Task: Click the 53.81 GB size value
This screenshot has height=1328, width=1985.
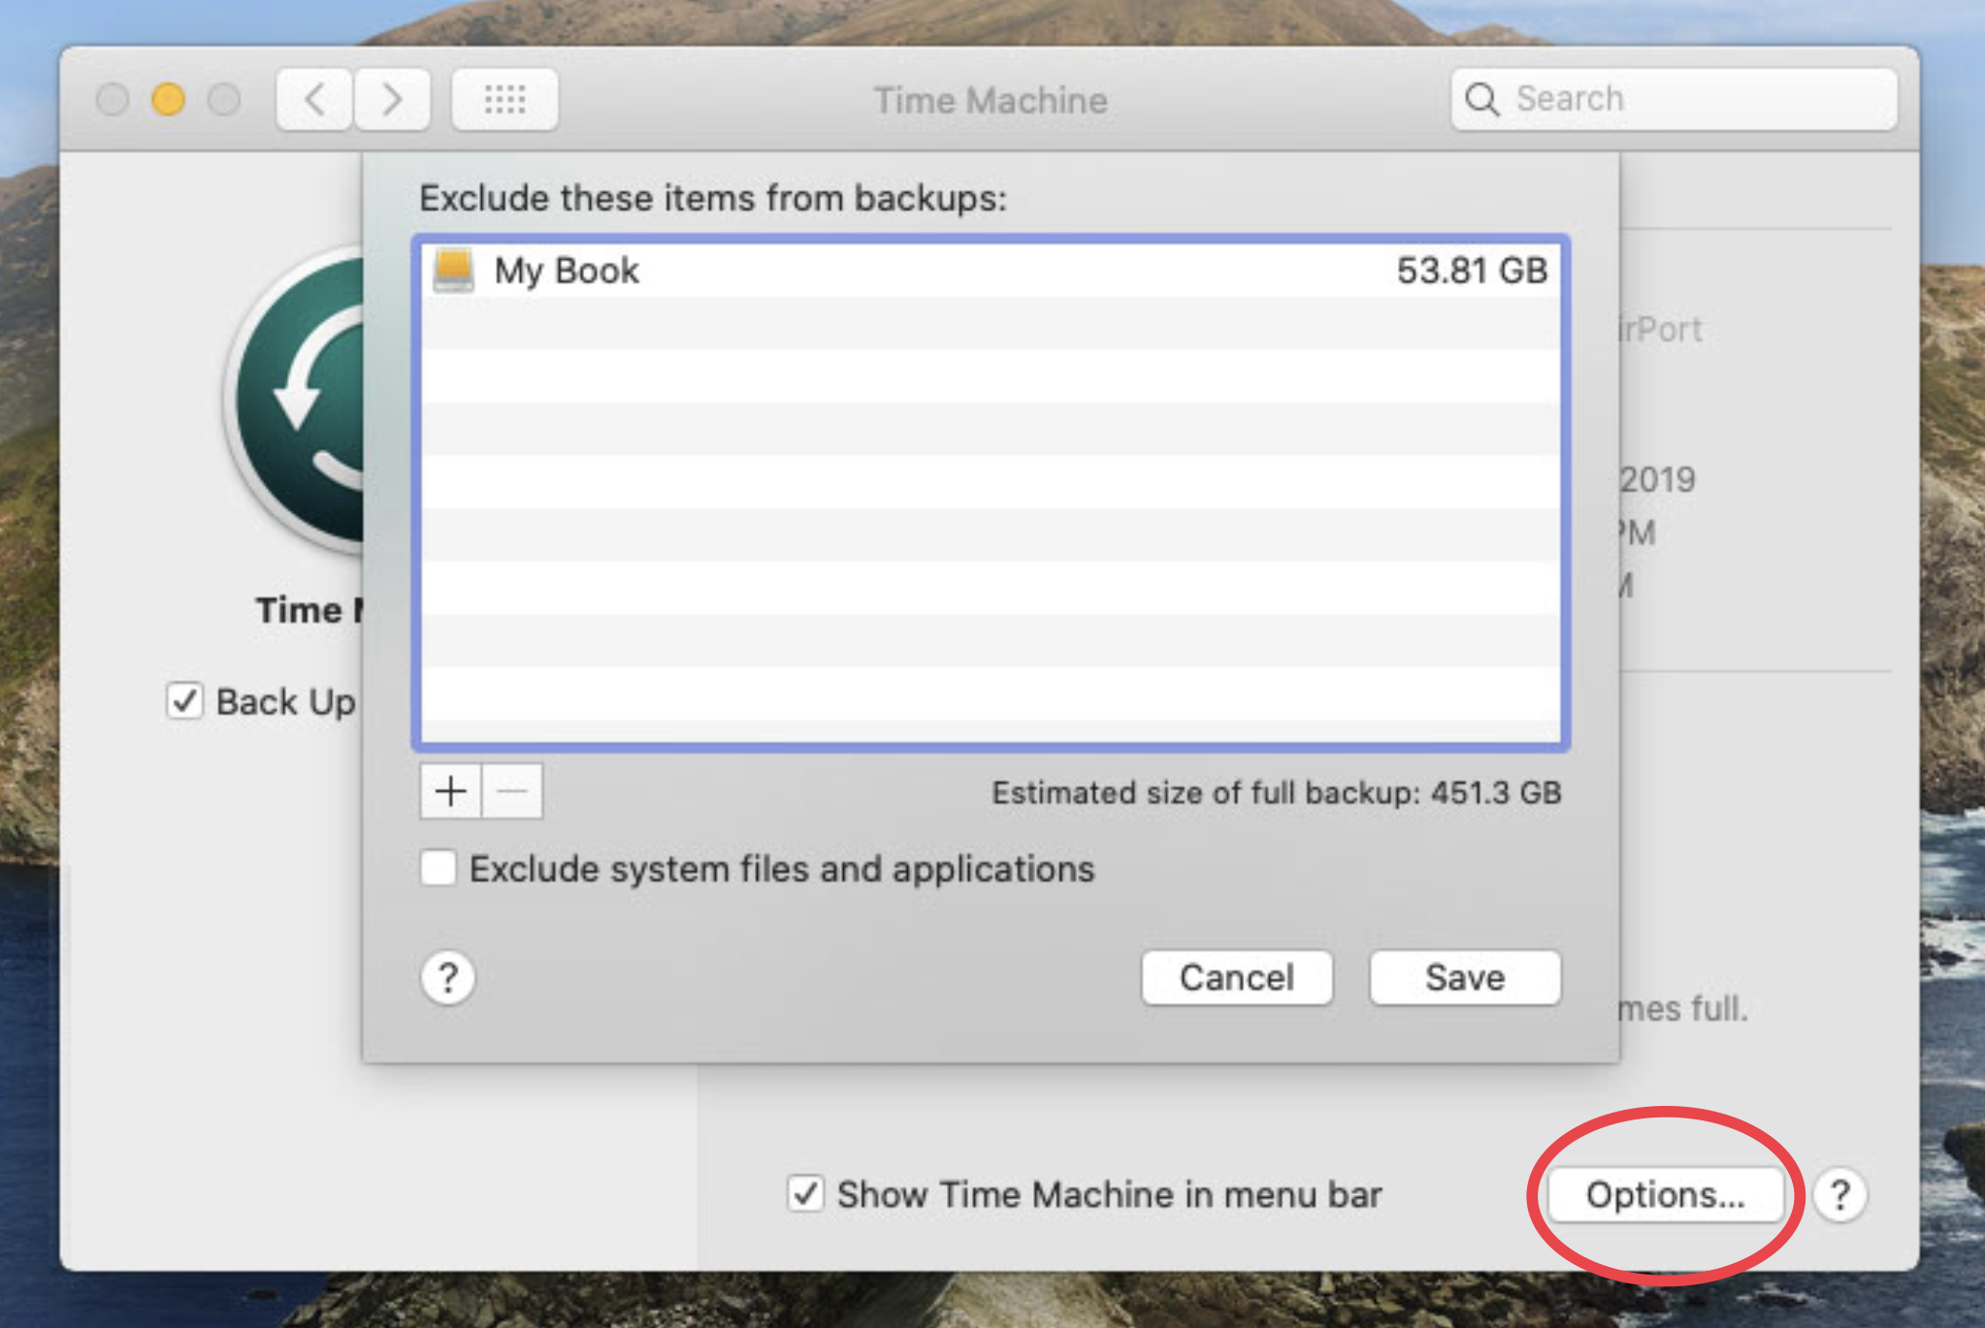Action: tap(1471, 271)
